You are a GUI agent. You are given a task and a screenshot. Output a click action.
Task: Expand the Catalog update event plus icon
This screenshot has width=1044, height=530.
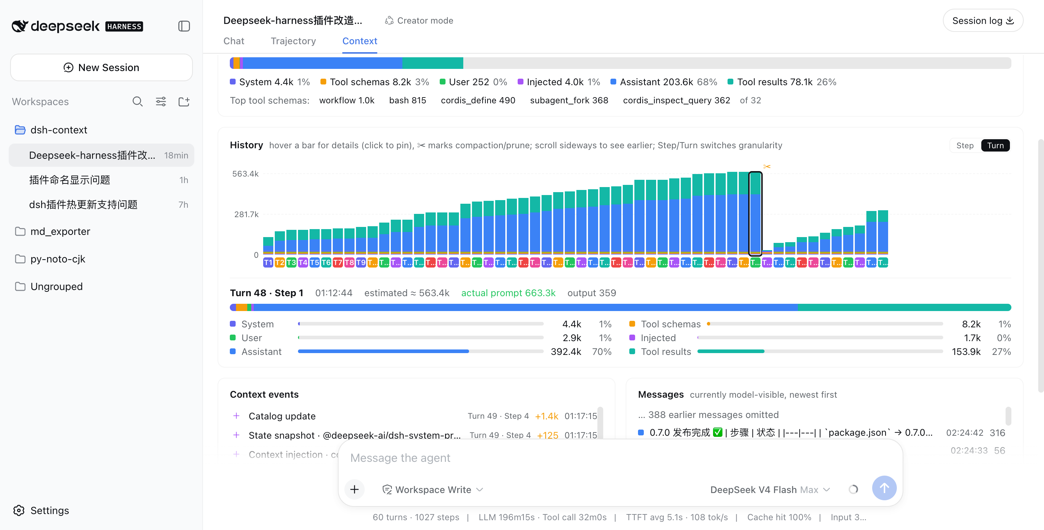coord(236,416)
